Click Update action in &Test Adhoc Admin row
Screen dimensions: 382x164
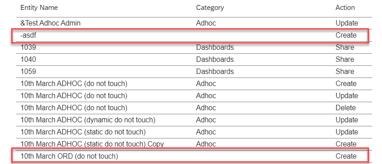coord(347,23)
